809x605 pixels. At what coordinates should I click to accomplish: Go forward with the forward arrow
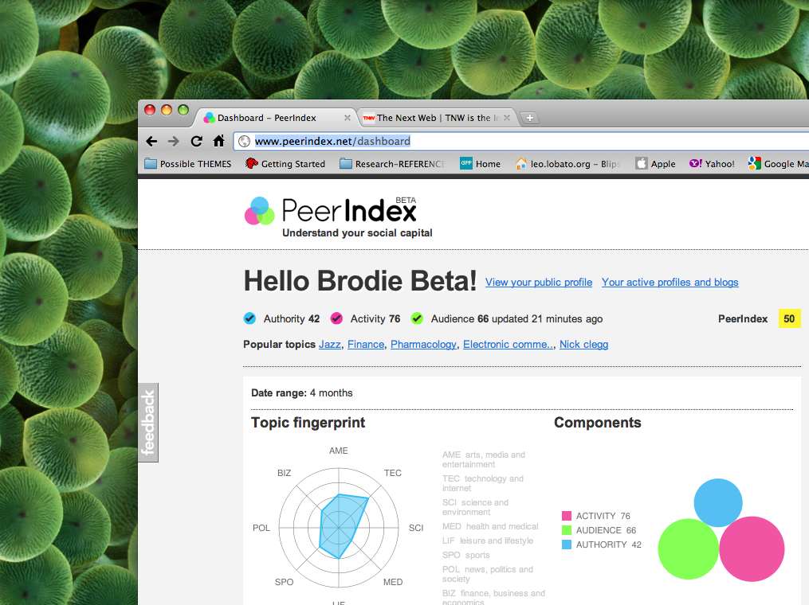click(174, 141)
